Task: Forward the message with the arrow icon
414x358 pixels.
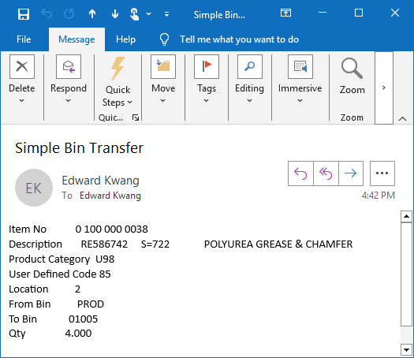Action: click(x=351, y=173)
